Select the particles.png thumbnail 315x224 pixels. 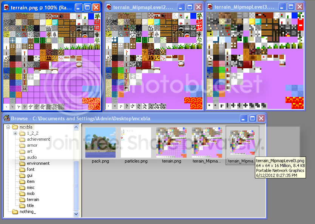136,142
